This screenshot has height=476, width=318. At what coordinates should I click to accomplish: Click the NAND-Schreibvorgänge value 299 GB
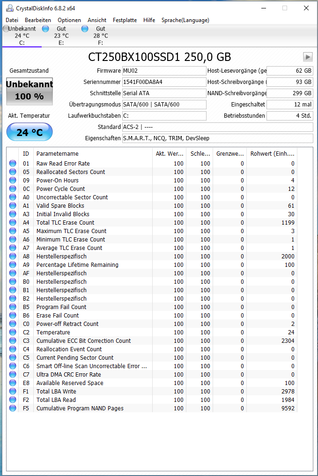click(290, 93)
